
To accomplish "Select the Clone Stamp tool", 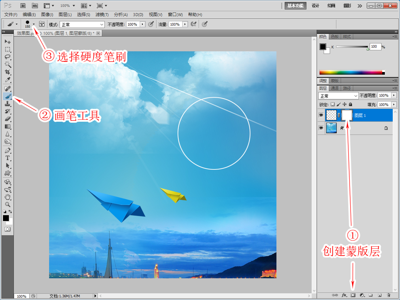I will [x=7, y=104].
